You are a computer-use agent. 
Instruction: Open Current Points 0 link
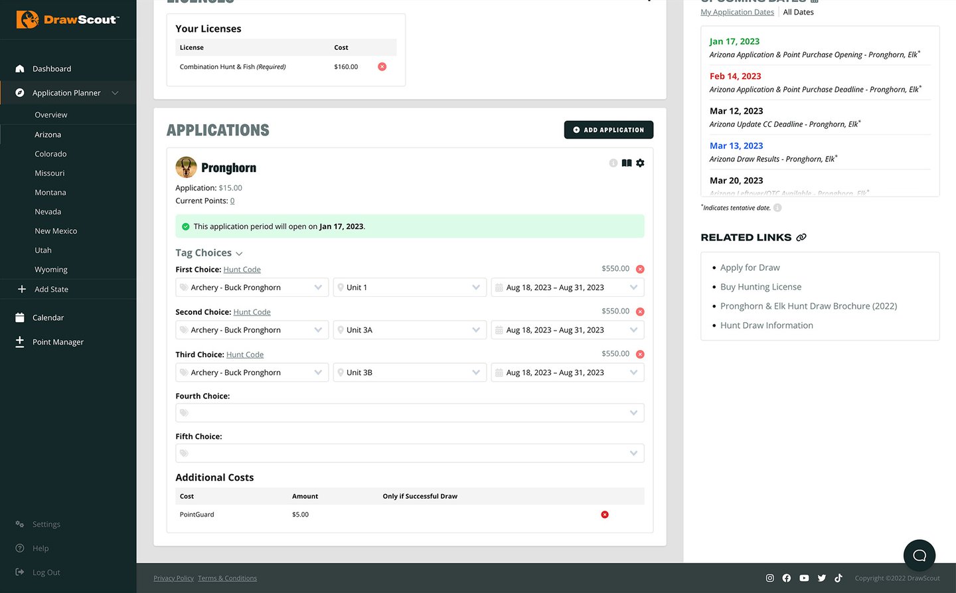[x=232, y=201]
